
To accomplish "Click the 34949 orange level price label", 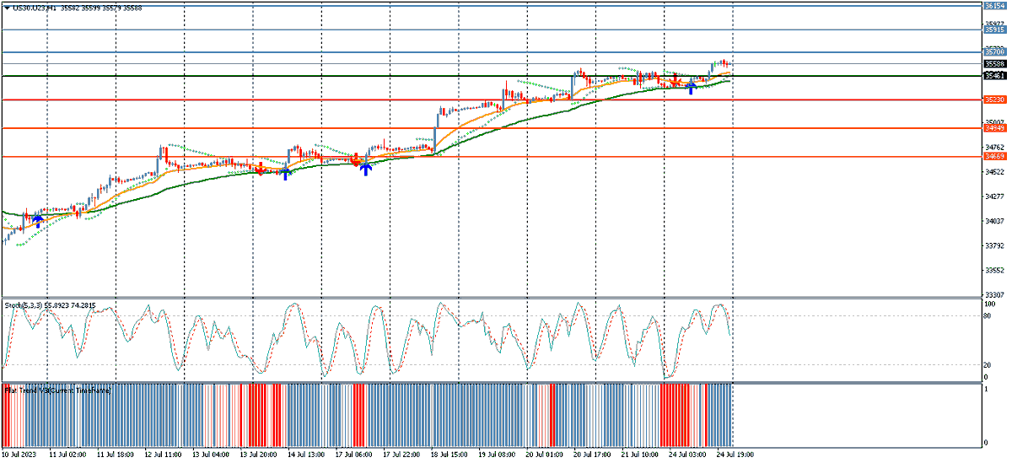I will [994, 128].
